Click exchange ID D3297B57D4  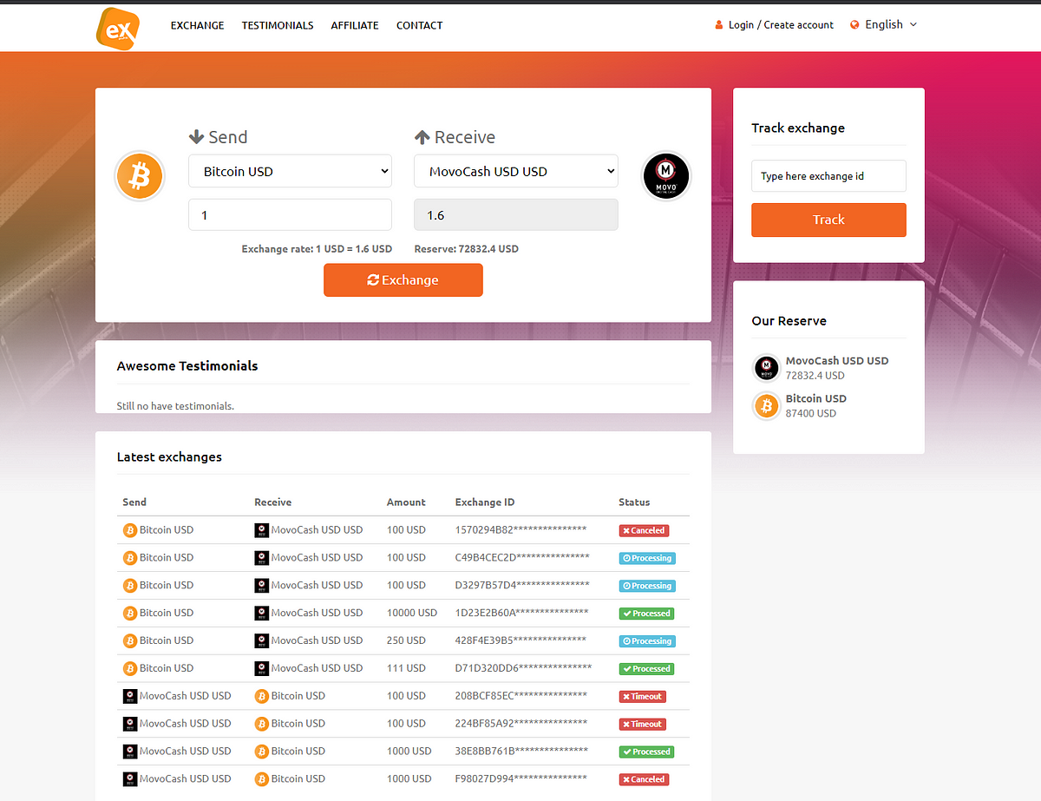coord(522,586)
